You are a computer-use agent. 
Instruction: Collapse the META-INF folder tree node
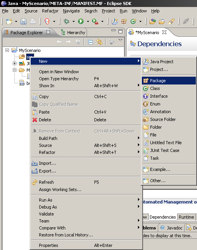[14, 70]
